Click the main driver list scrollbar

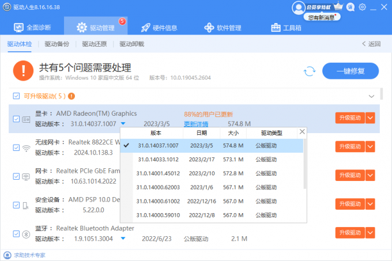381,94
